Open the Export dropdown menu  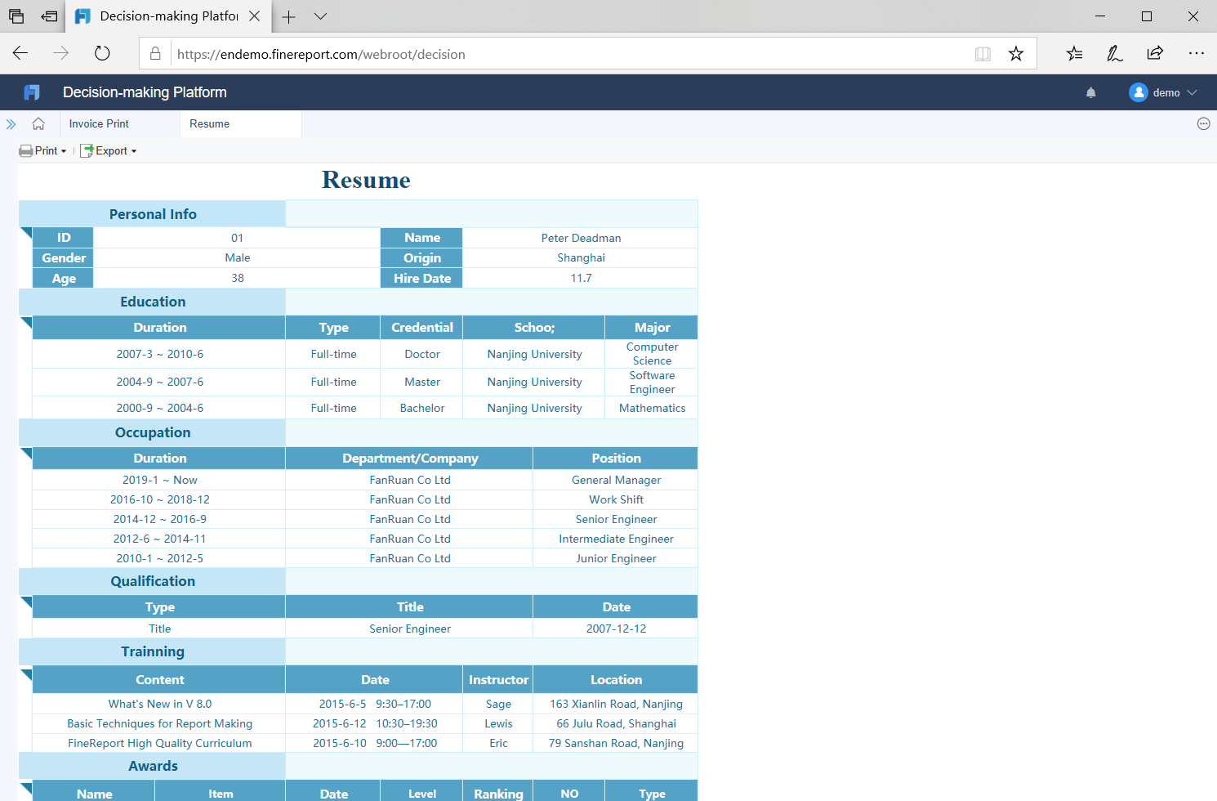point(109,150)
